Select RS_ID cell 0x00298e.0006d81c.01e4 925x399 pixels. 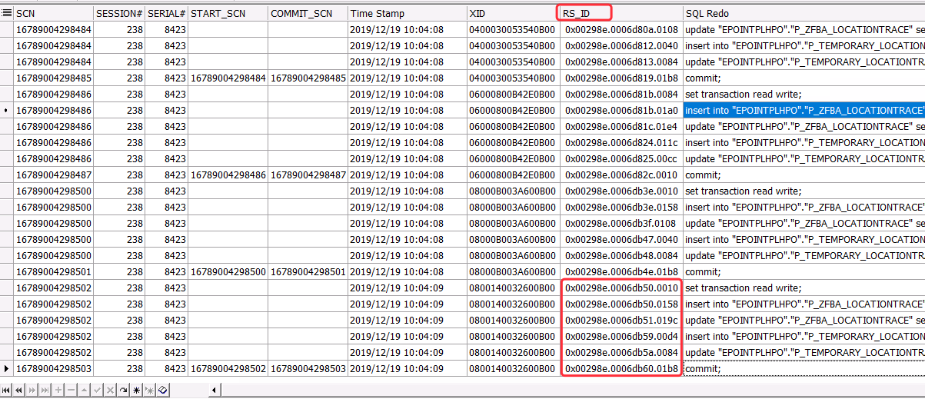tap(621, 126)
